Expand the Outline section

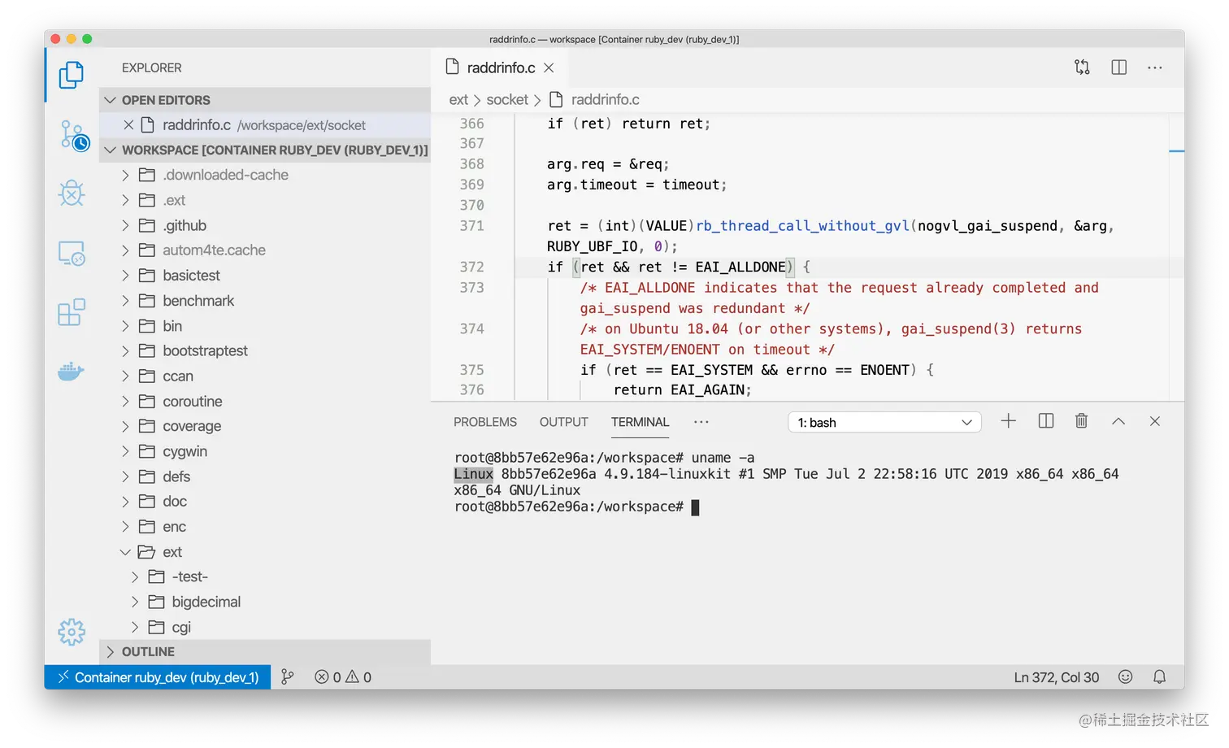(x=111, y=652)
